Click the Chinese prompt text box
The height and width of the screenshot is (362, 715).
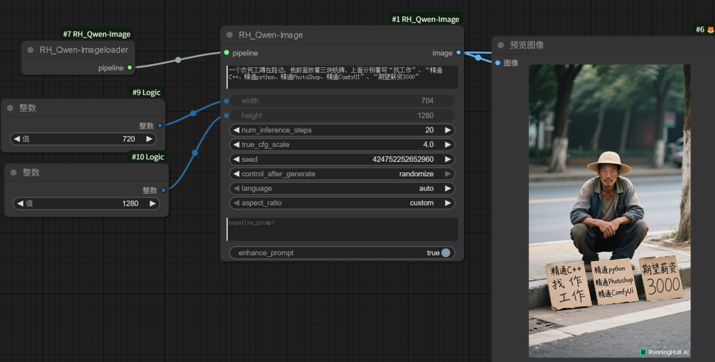(342, 77)
